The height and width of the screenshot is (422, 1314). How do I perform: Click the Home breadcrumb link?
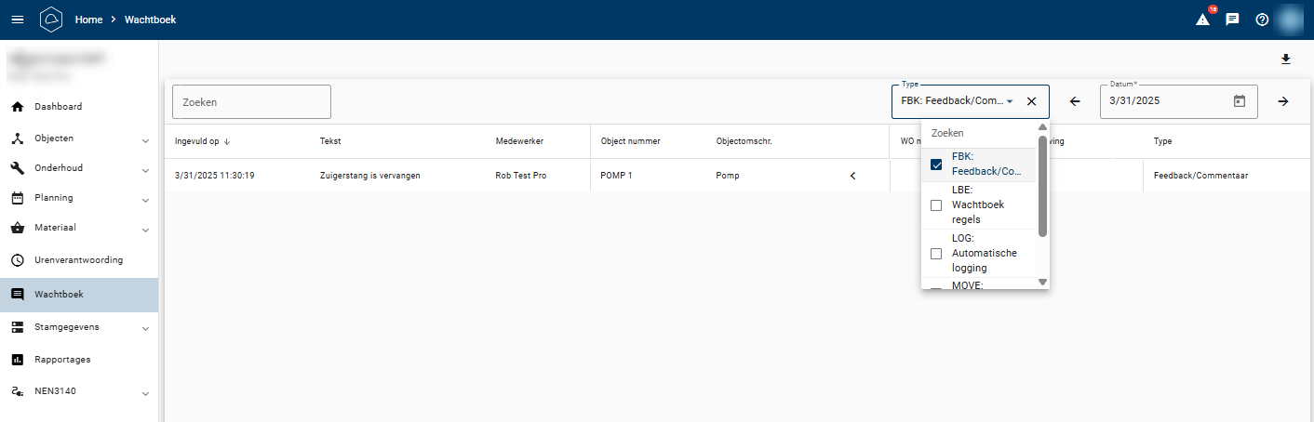88,20
